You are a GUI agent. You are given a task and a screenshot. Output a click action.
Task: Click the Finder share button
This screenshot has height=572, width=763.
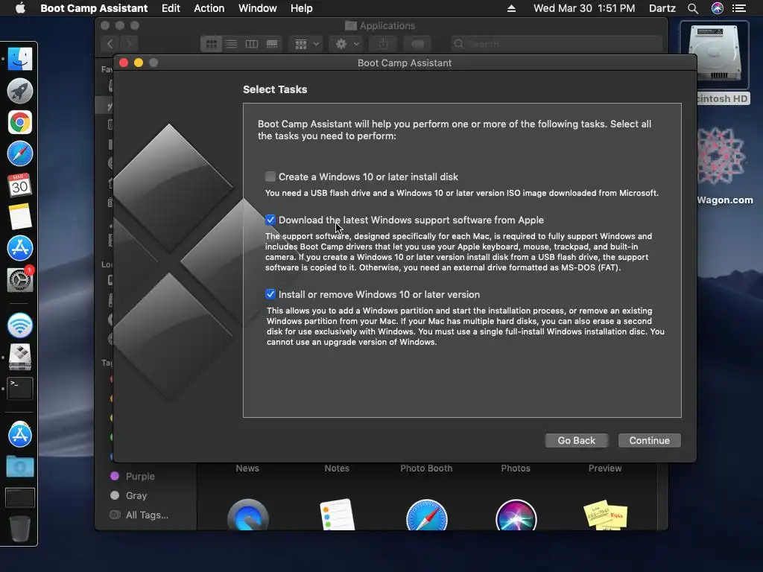click(384, 44)
